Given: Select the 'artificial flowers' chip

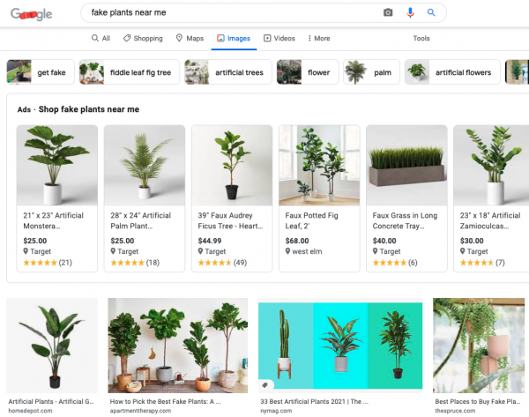Looking at the screenshot, I should (x=452, y=72).
